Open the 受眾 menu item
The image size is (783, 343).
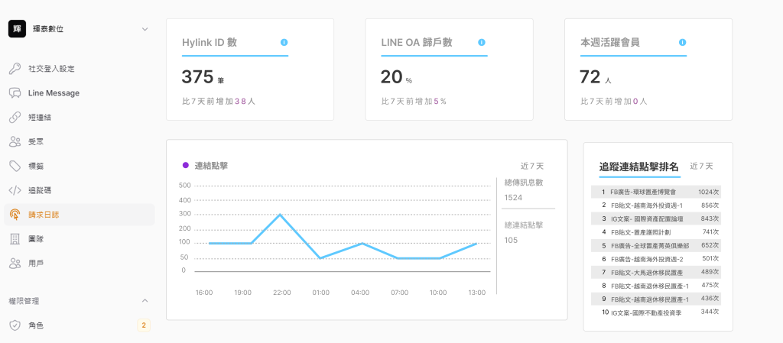point(35,141)
